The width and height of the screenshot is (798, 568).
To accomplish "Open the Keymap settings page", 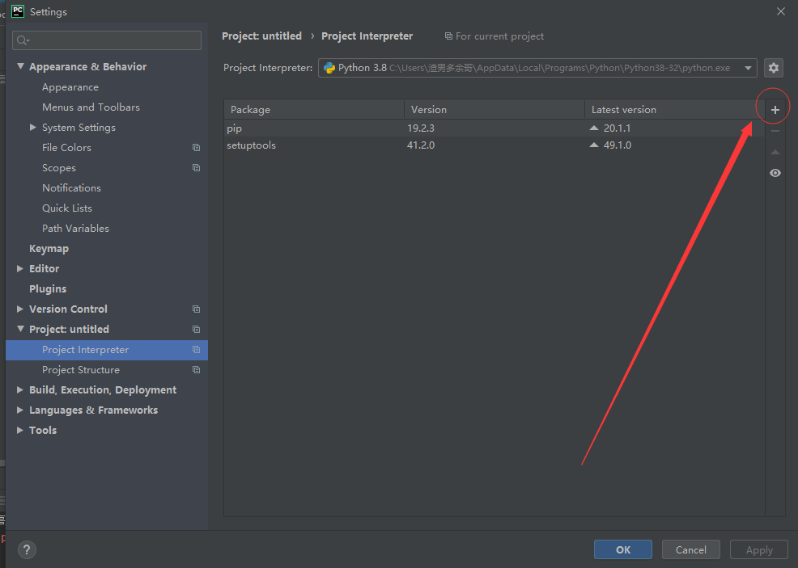I will (49, 249).
